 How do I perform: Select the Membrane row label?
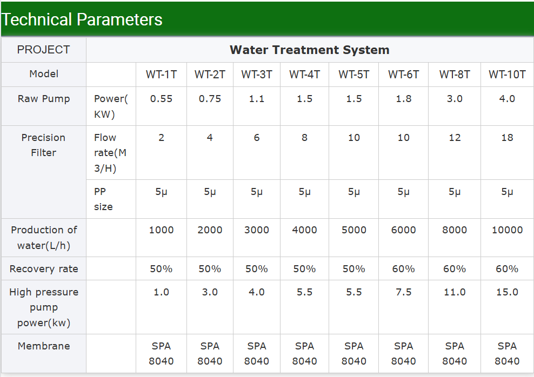tap(43, 346)
